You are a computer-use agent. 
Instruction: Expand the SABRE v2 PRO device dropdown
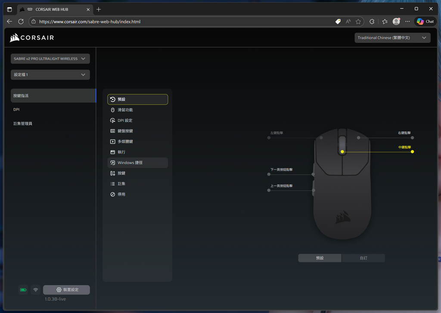50,59
